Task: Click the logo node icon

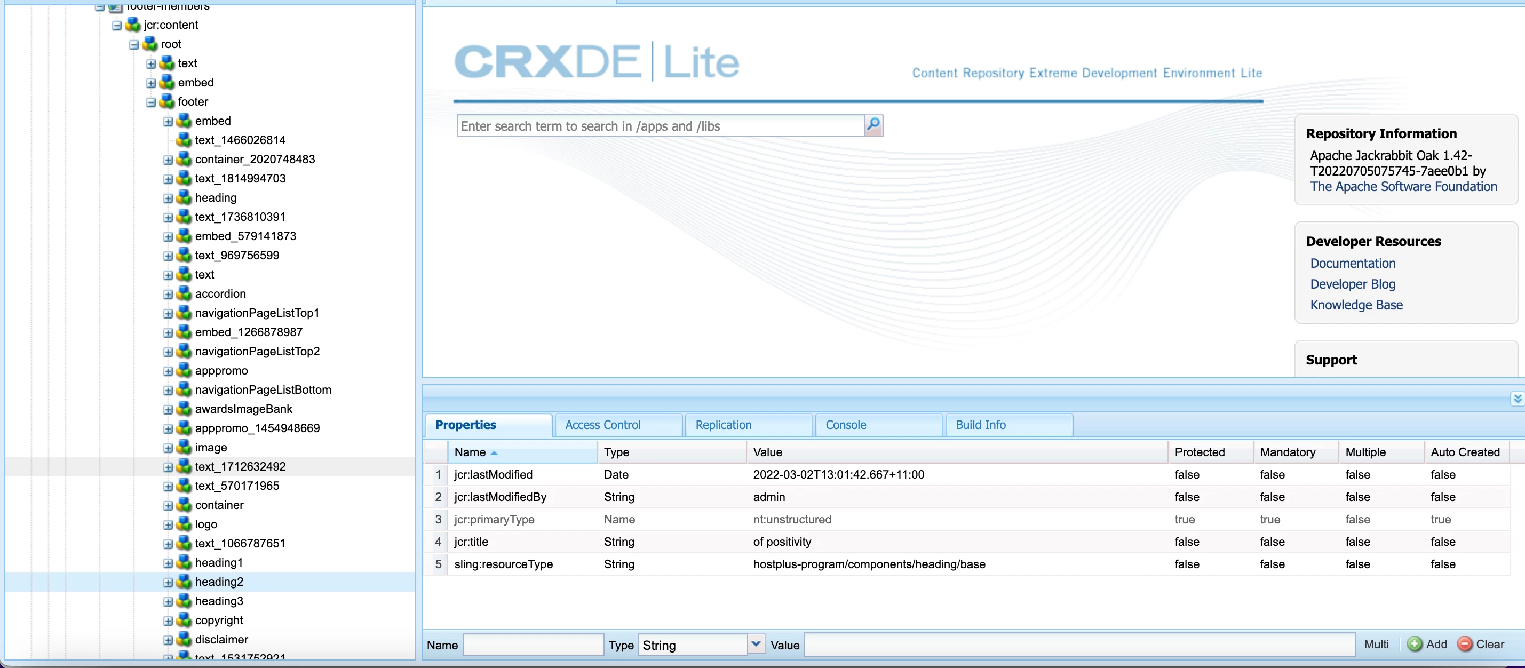Action: [x=185, y=524]
